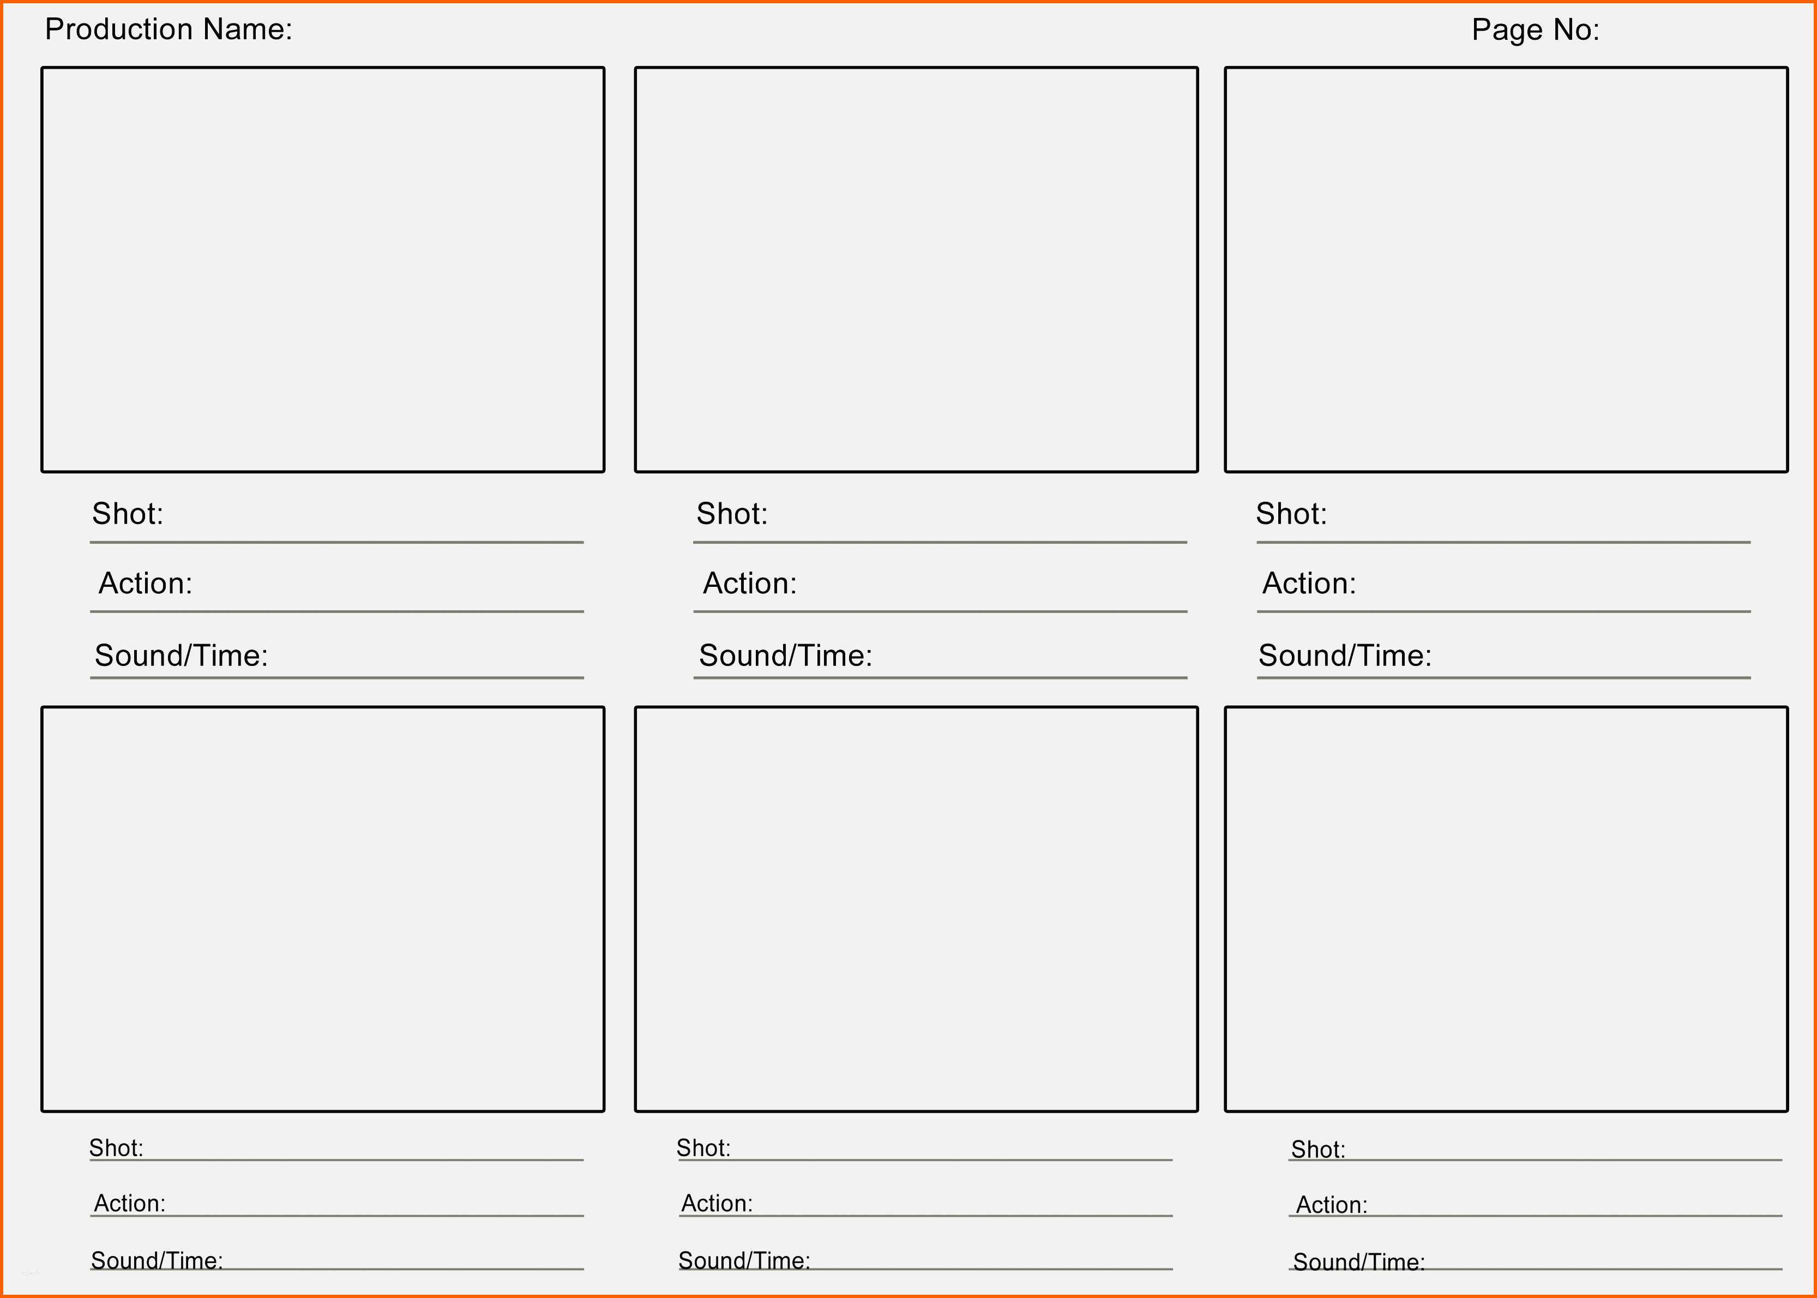Click "Shot:" under the top-middle frame
The width and height of the screenshot is (1817, 1298).
pyautogui.click(x=732, y=514)
